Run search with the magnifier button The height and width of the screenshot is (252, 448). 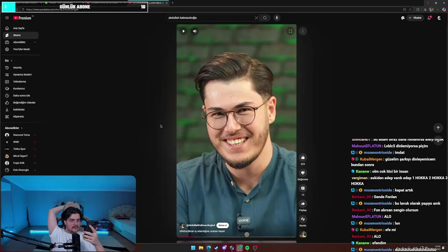(x=265, y=18)
